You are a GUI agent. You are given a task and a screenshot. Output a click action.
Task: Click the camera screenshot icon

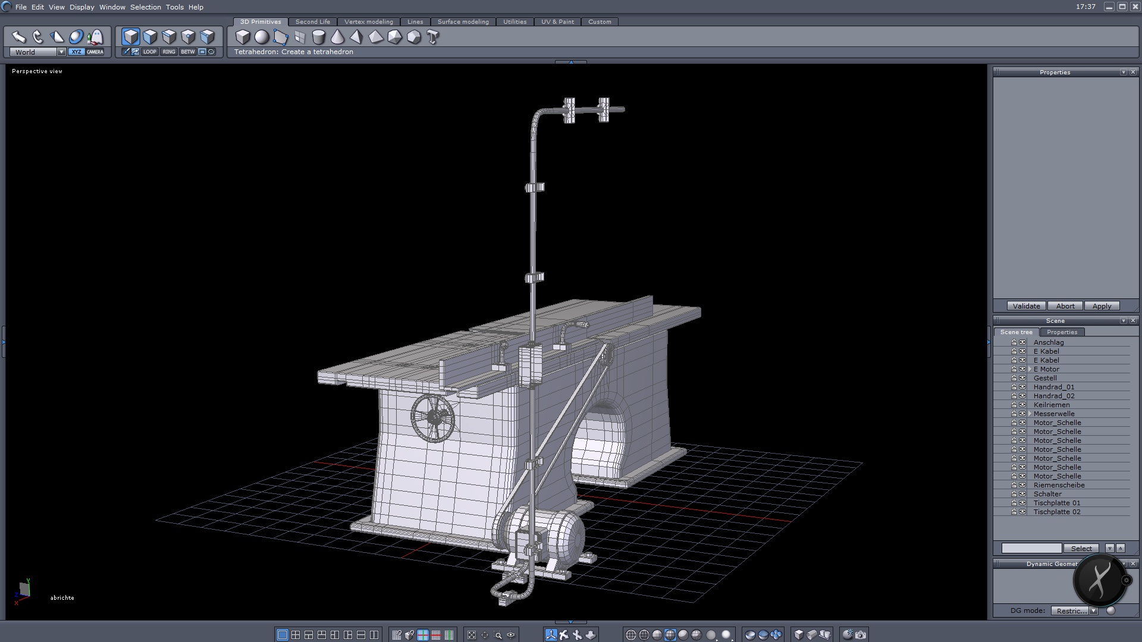click(861, 635)
